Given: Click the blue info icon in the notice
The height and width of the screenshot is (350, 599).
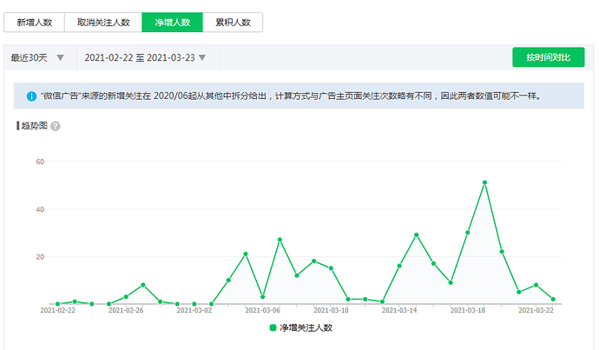Looking at the screenshot, I should point(31,96).
